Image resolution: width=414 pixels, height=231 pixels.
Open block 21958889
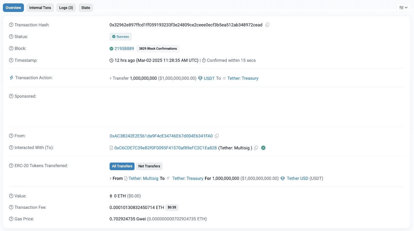tap(124, 49)
